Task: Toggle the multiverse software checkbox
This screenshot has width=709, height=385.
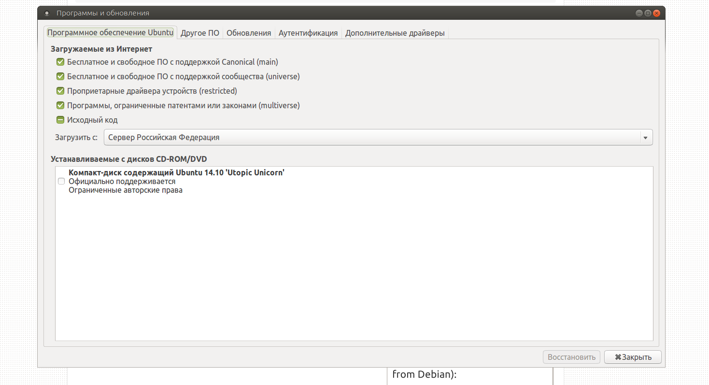Action: [x=60, y=105]
